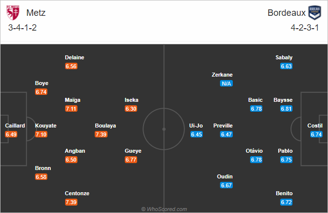328x213 pixels.
Task: Select Caillard's 6.49 rating badge
Action: coord(11,134)
